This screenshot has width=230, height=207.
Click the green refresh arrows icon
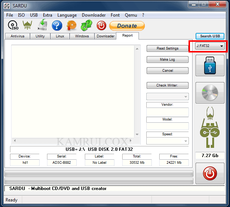point(86,26)
